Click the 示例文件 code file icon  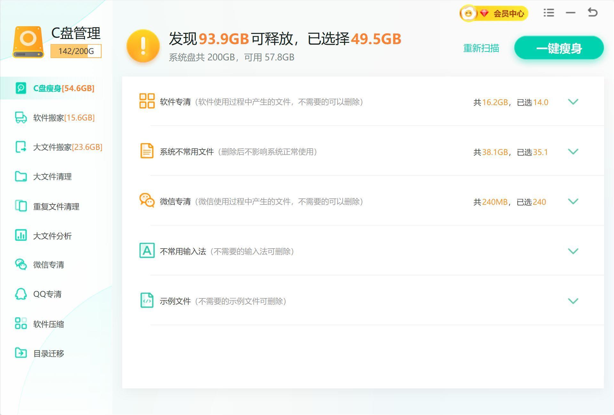(x=147, y=300)
